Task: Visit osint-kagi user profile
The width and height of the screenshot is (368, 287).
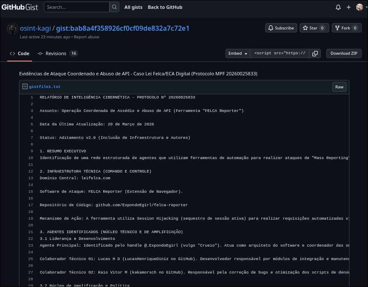Action: (35, 28)
